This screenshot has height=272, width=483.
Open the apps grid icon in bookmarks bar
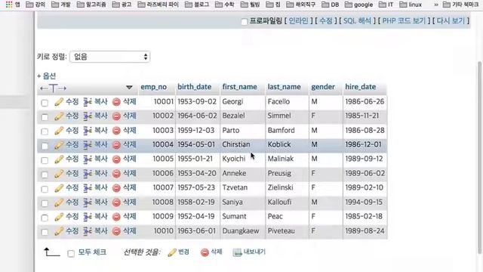pos(9,5)
